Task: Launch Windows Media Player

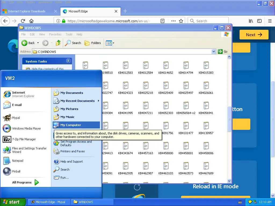Action: (22, 128)
